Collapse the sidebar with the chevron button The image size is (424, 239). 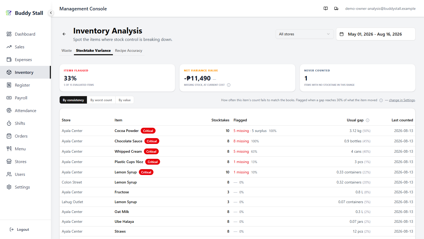pos(51,13)
